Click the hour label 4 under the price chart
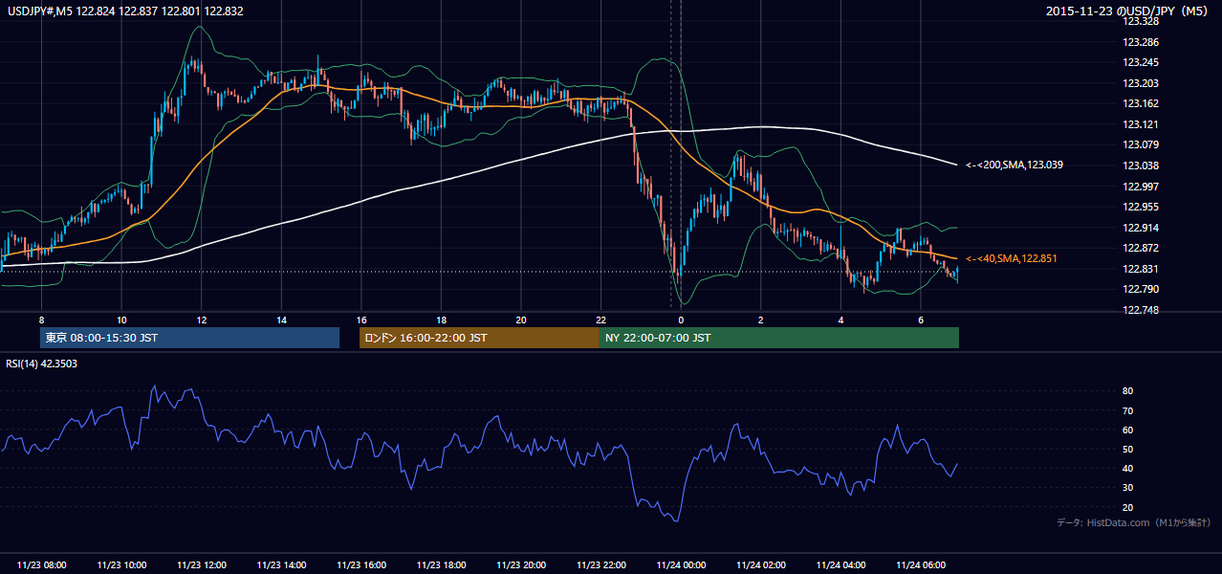Viewport: 1222px width, 574px height. tap(840, 320)
